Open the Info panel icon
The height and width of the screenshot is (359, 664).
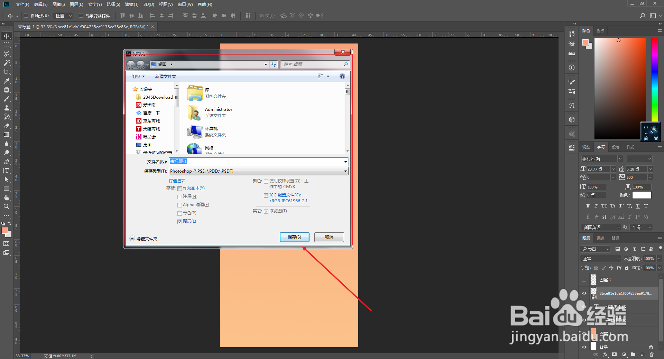click(x=572, y=68)
